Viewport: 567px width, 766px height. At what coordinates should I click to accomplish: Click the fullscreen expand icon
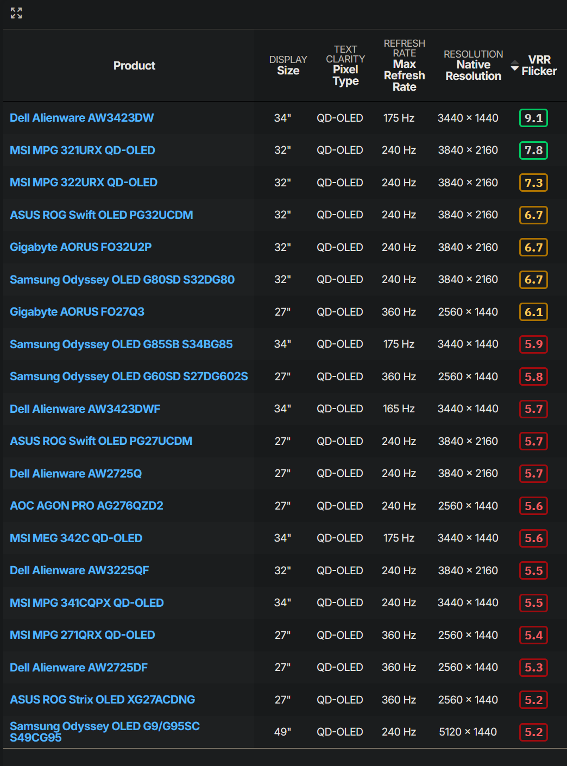pyautogui.click(x=16, y=13)
